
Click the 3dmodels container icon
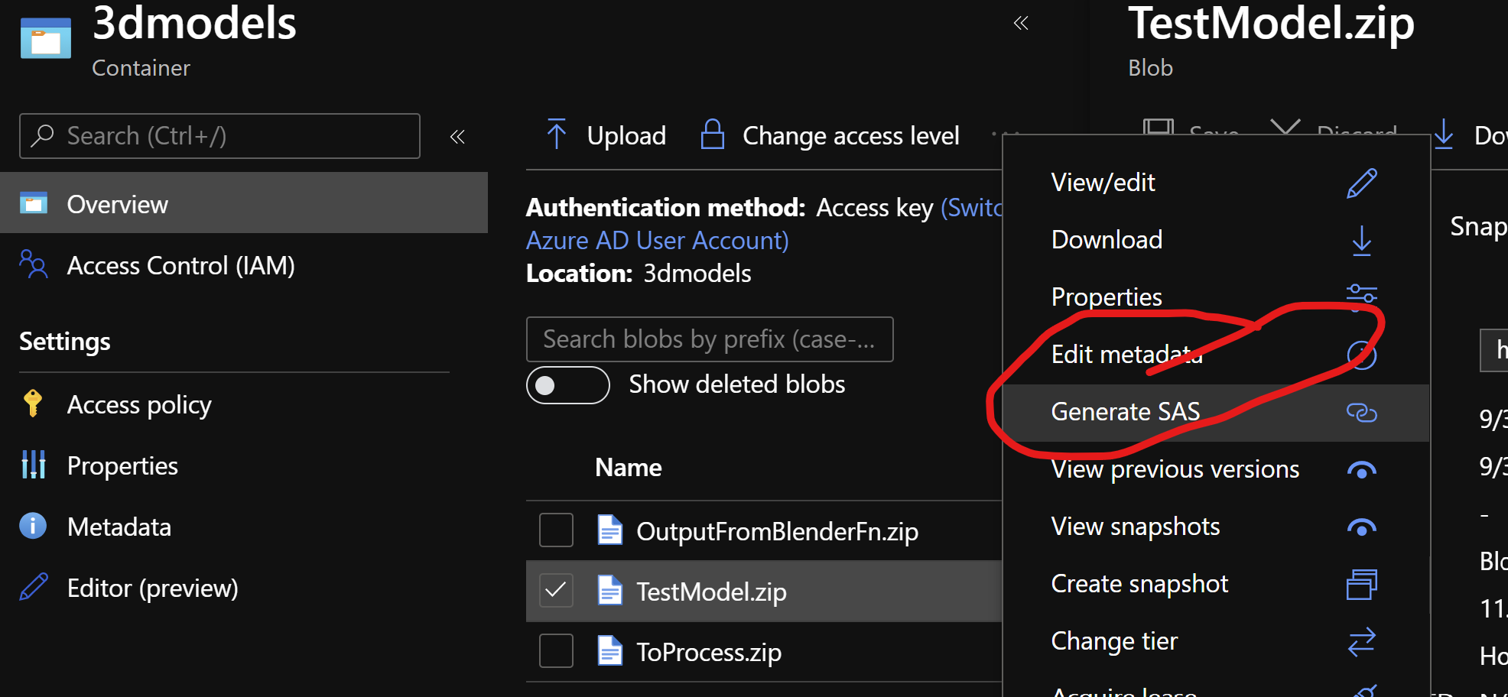click(x=46, y=37)
